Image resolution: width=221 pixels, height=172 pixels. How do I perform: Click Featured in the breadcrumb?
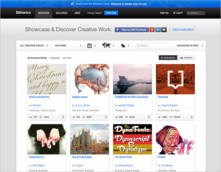55,58
